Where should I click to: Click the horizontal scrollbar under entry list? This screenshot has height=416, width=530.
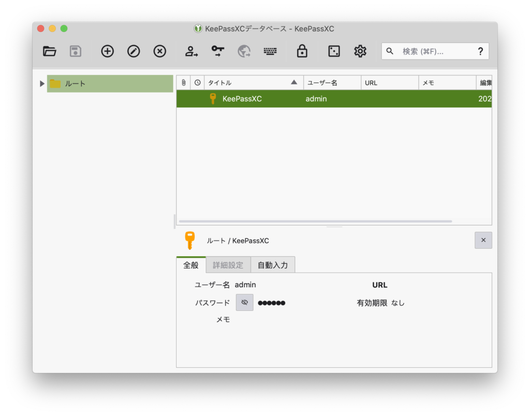(315, 221)
